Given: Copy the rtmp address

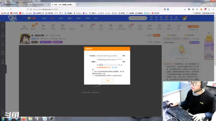Looking at the screenshot, I should pos(124,56).
